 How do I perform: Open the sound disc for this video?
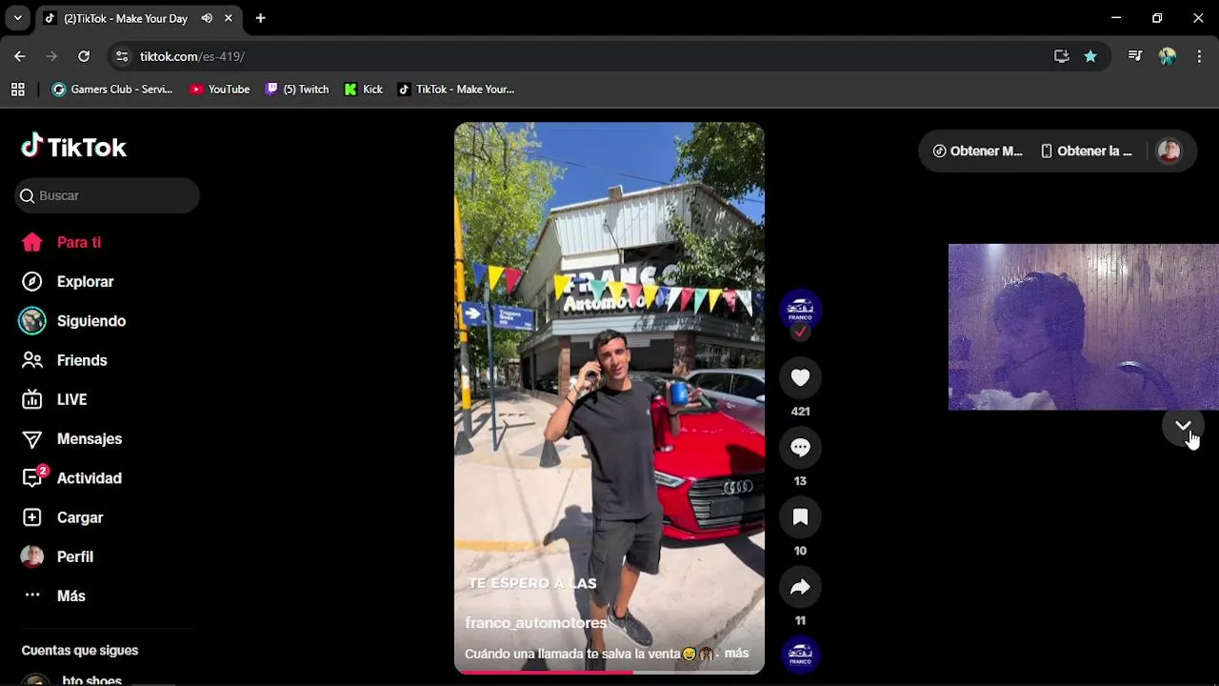pos(800,655)
